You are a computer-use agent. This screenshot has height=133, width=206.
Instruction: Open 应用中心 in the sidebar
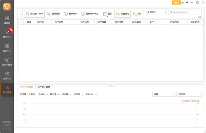click(x=7, y=76)
